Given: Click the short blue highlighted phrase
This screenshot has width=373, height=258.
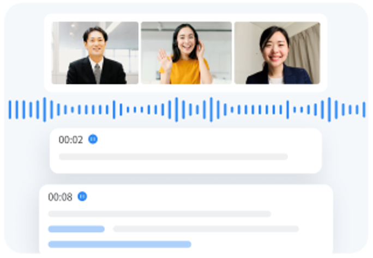Looking at the screenshot, I should pos(76,229).
